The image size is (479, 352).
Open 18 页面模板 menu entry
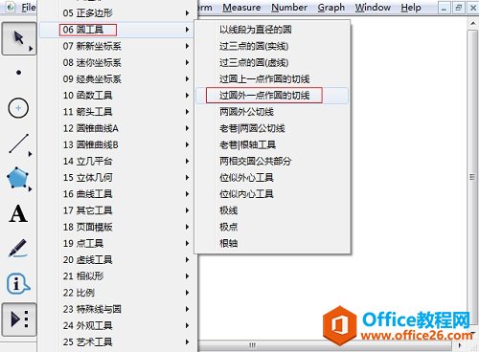(x=116, y=227)
